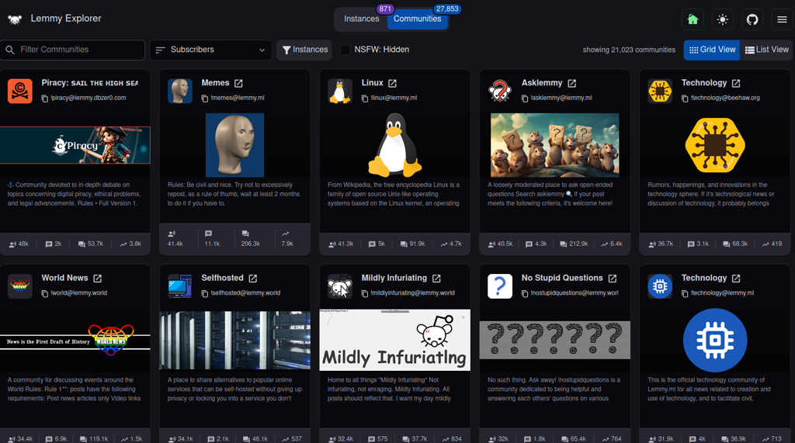Screen dimensions: 795x443
Task: Switch to List View
Action: pyautogui.click(x=767, y=50)
